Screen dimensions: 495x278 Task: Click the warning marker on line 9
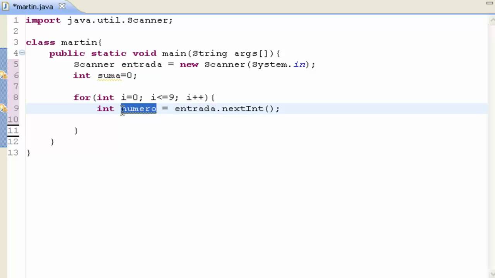coord(3,108)
